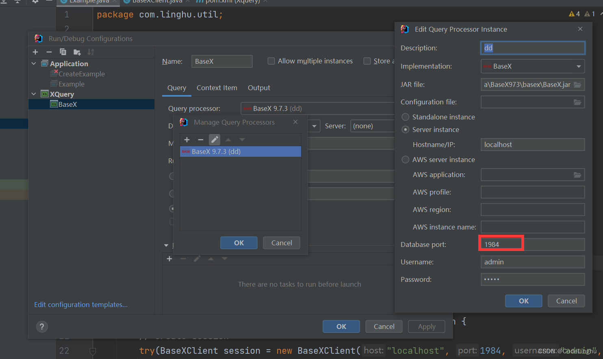Switch to the Context Item tab
The width and height of the screenshot is (603, 359).
217,88
